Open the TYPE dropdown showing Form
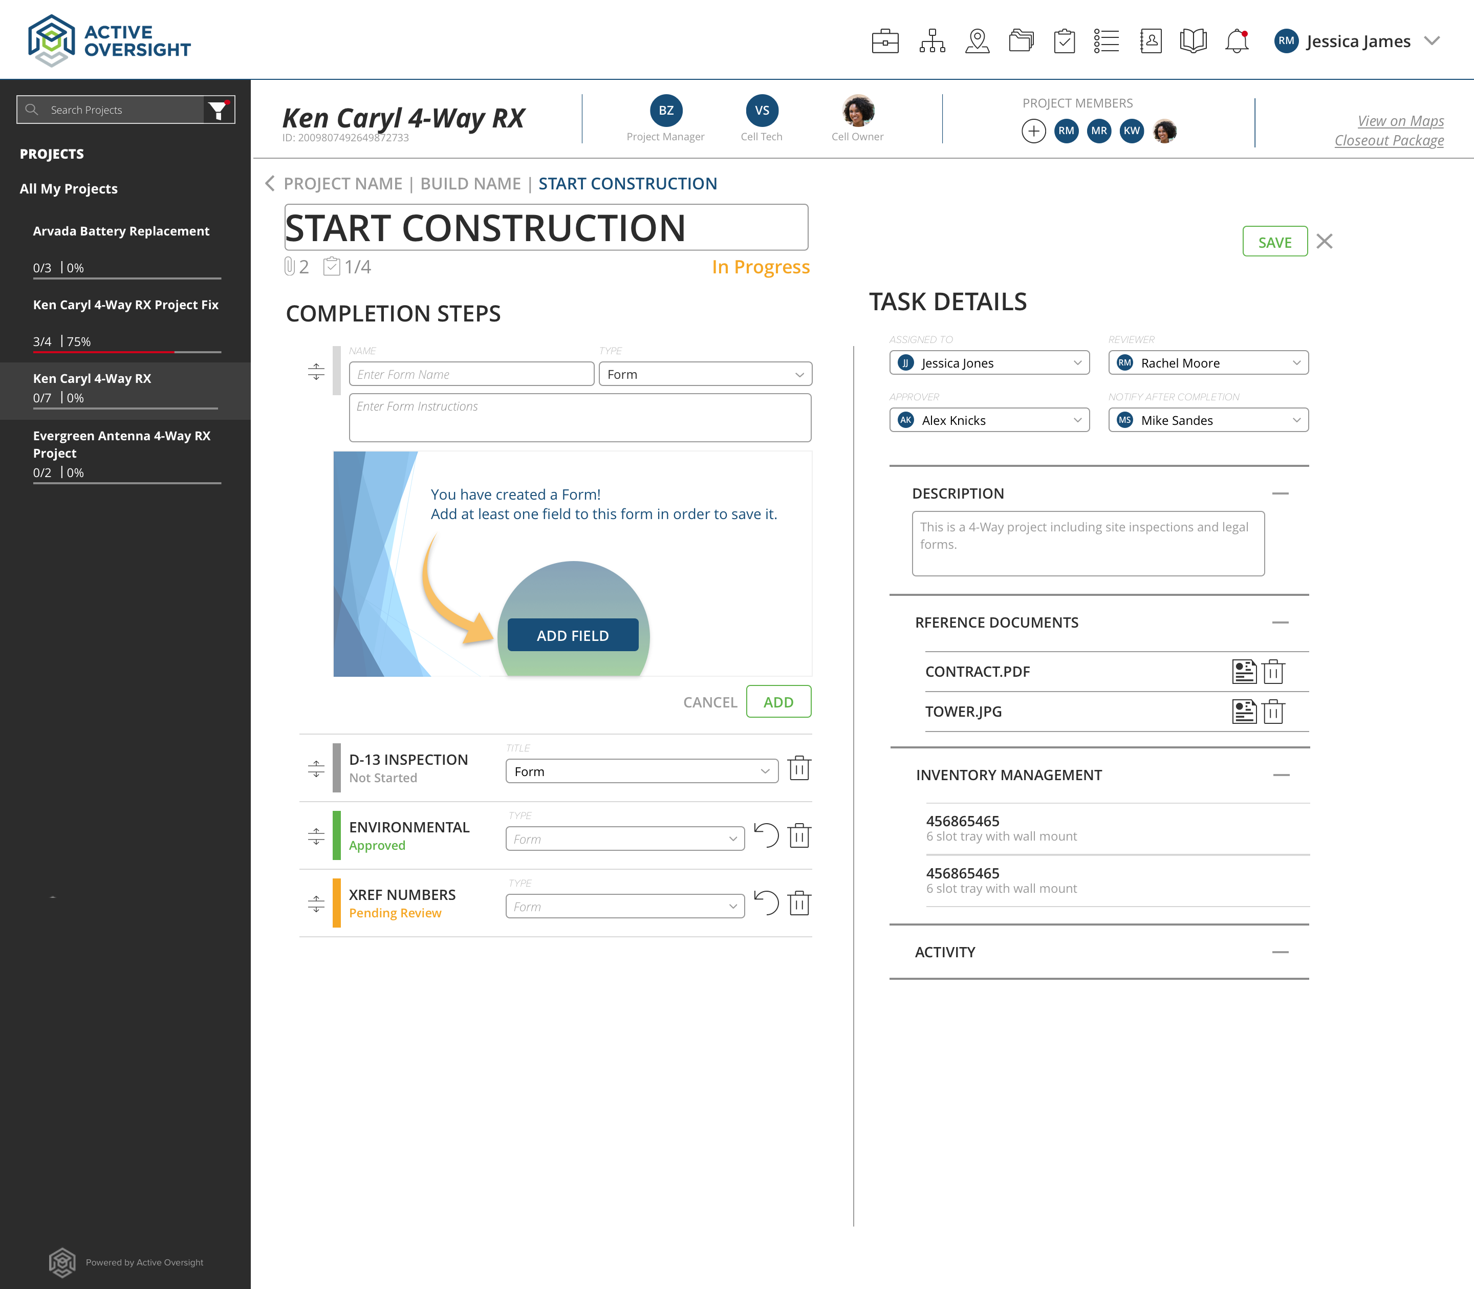Image resolution: width=1474 pixels, height=1289 pixels. coord(705,374)
